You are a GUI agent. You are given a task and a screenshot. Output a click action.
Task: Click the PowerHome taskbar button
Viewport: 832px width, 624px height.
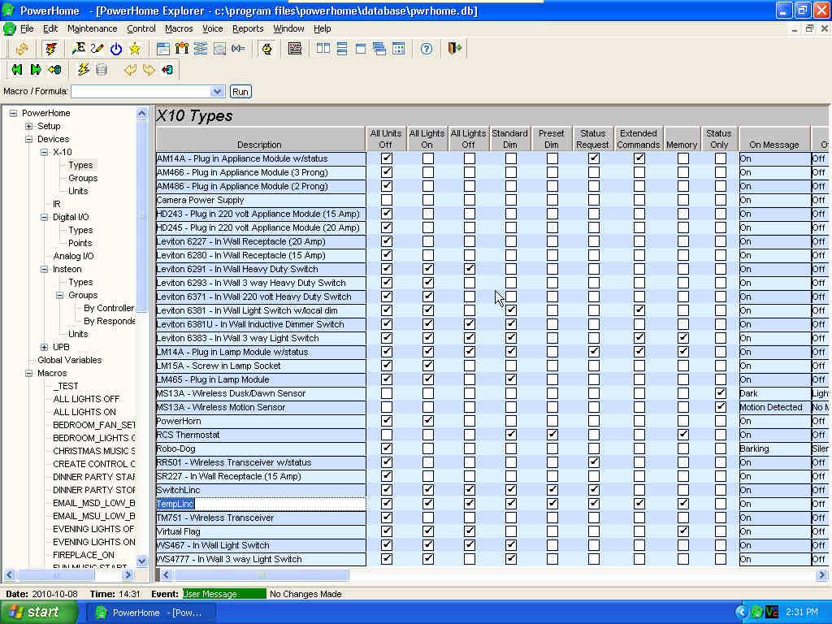coord(151,613)
